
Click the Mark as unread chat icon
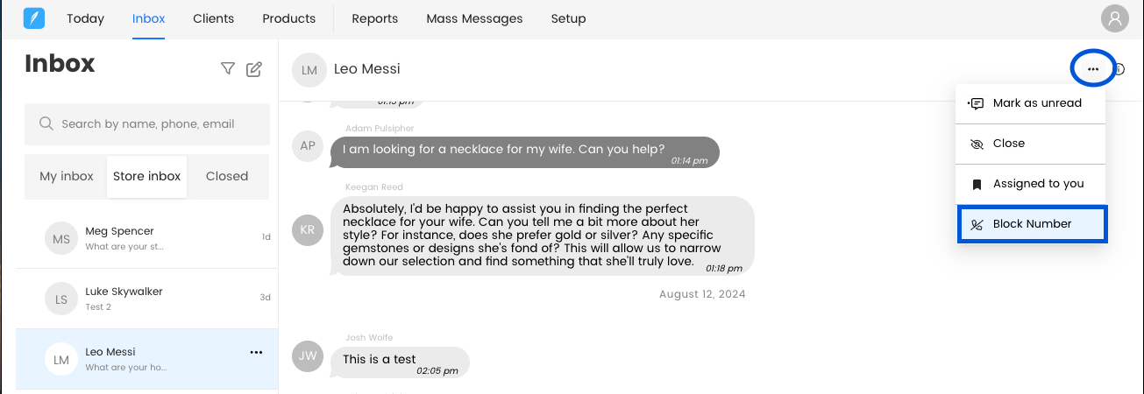pos(976,103)
